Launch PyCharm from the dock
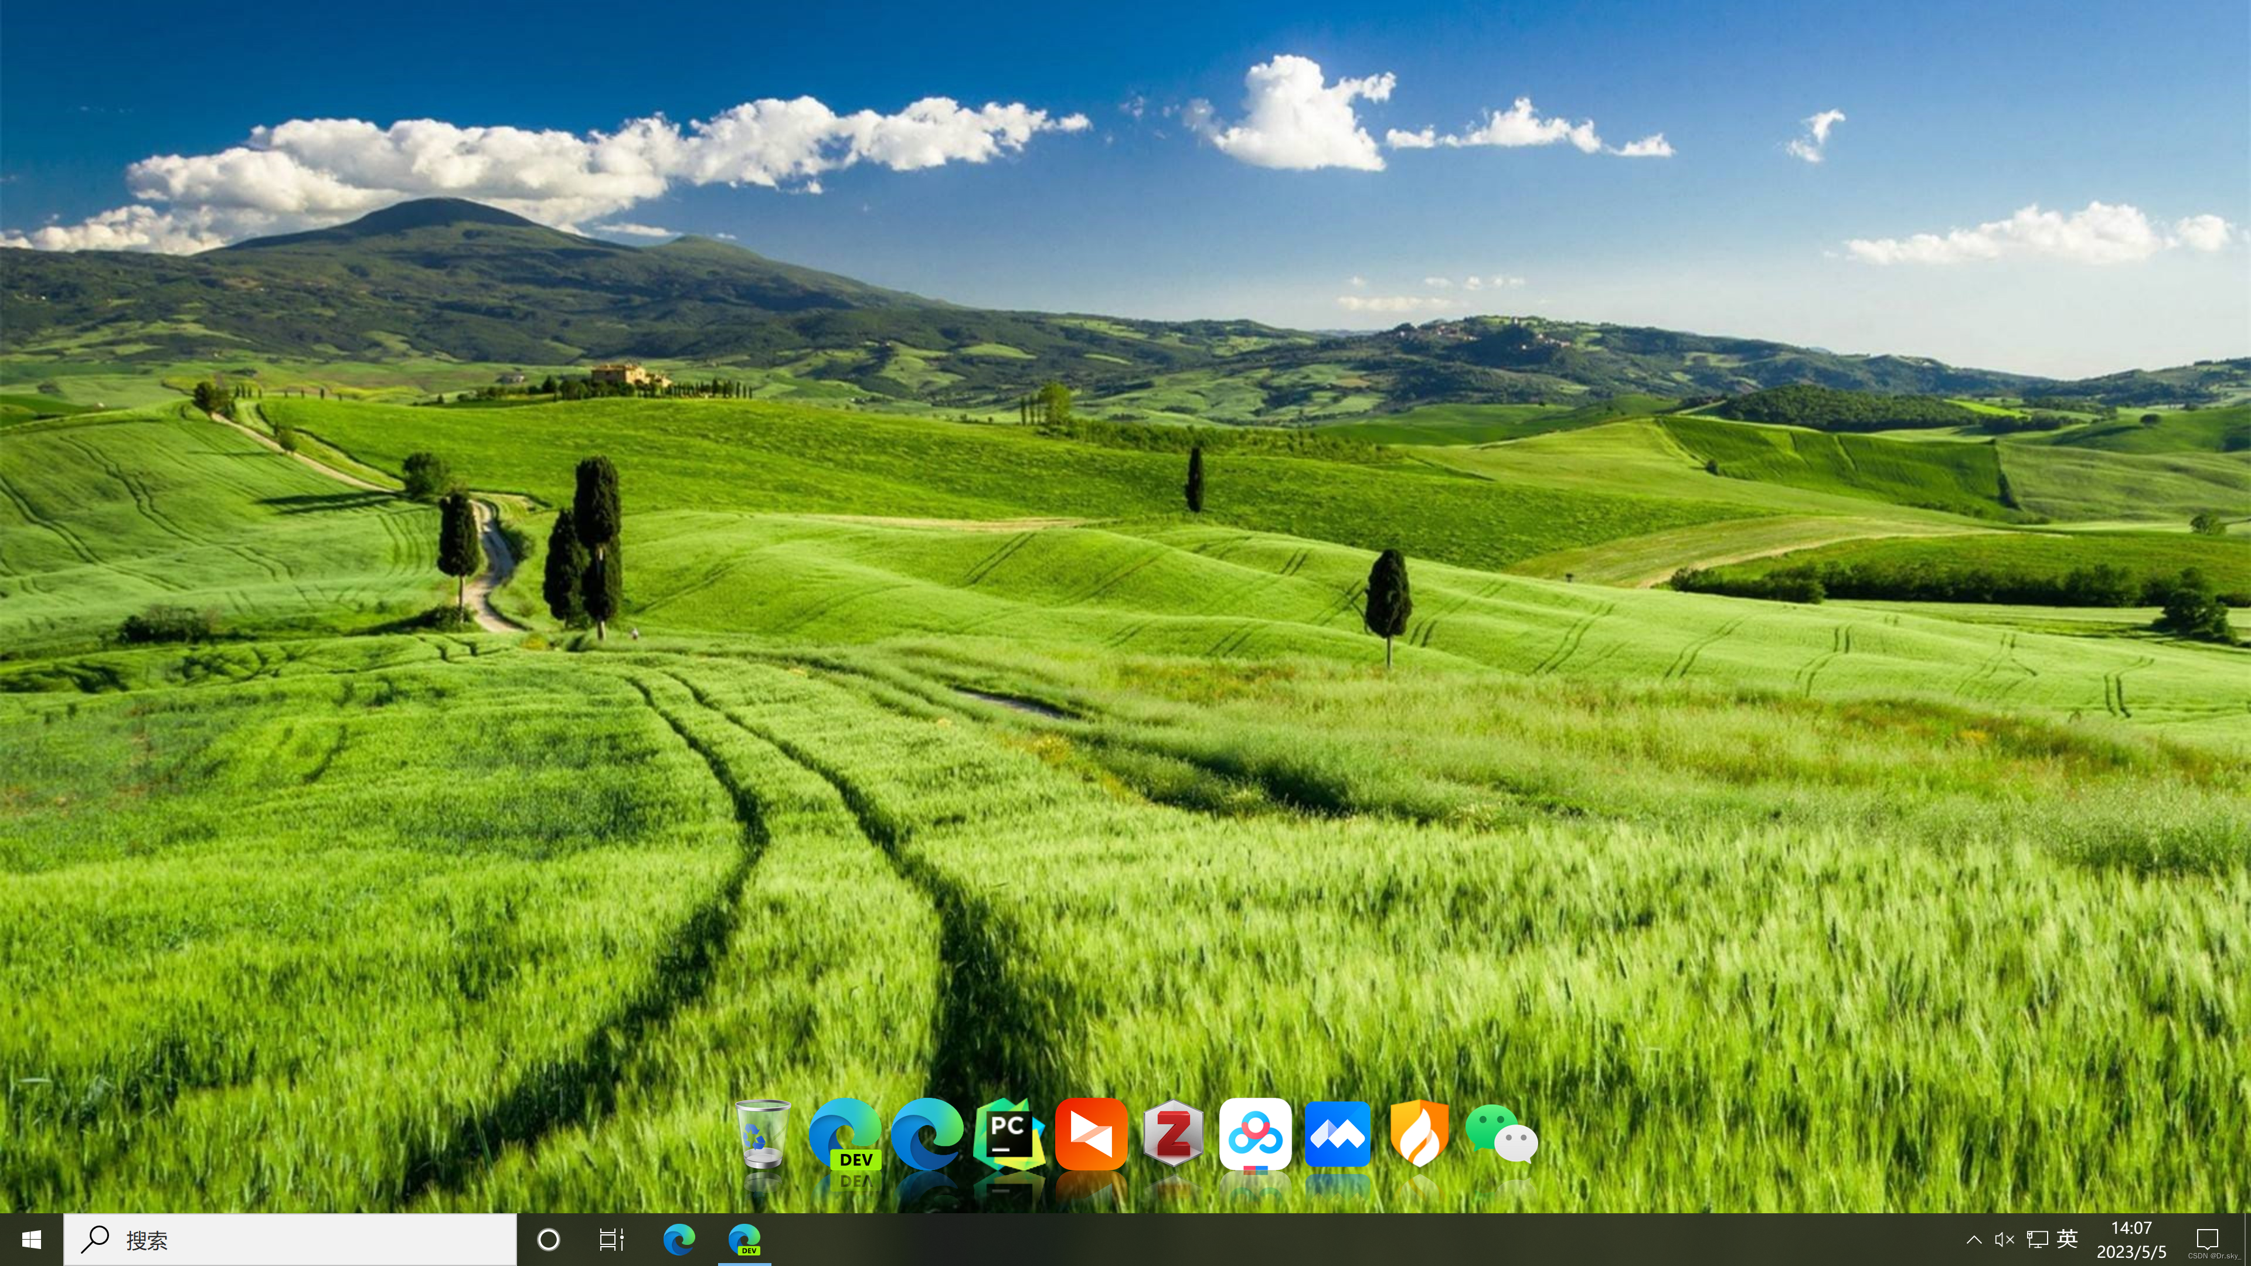 [1008, 1134]
